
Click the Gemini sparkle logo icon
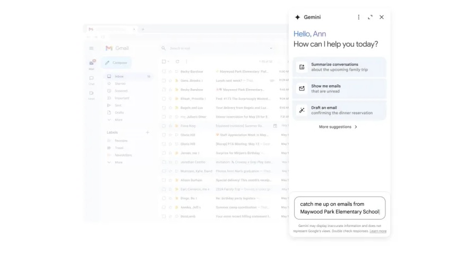[x=298, y=18]
